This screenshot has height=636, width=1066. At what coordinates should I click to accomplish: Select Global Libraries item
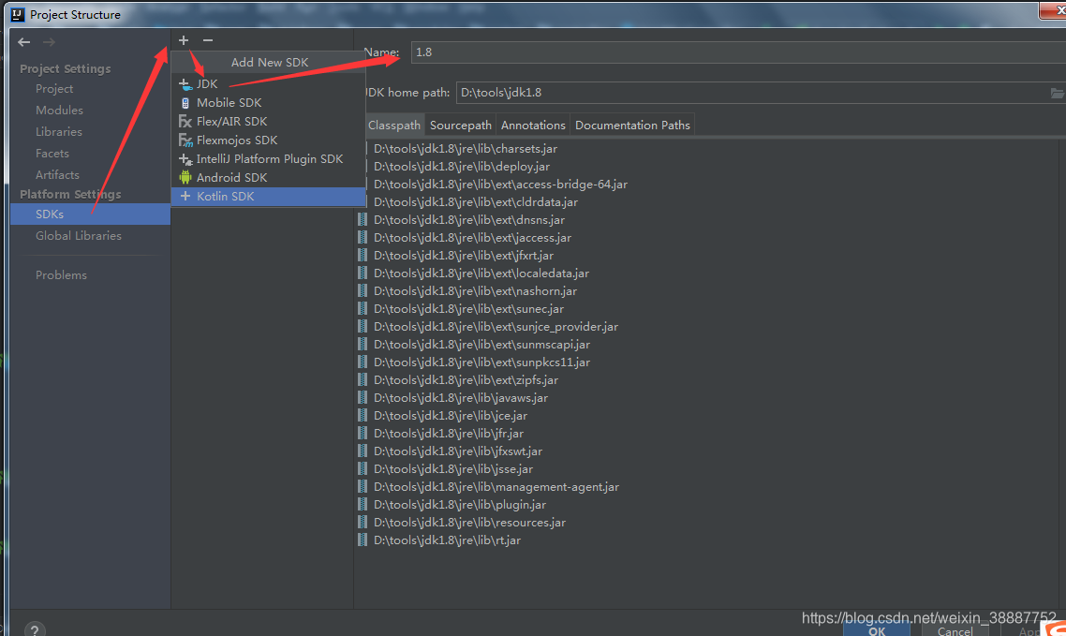(x=78, y=236)
